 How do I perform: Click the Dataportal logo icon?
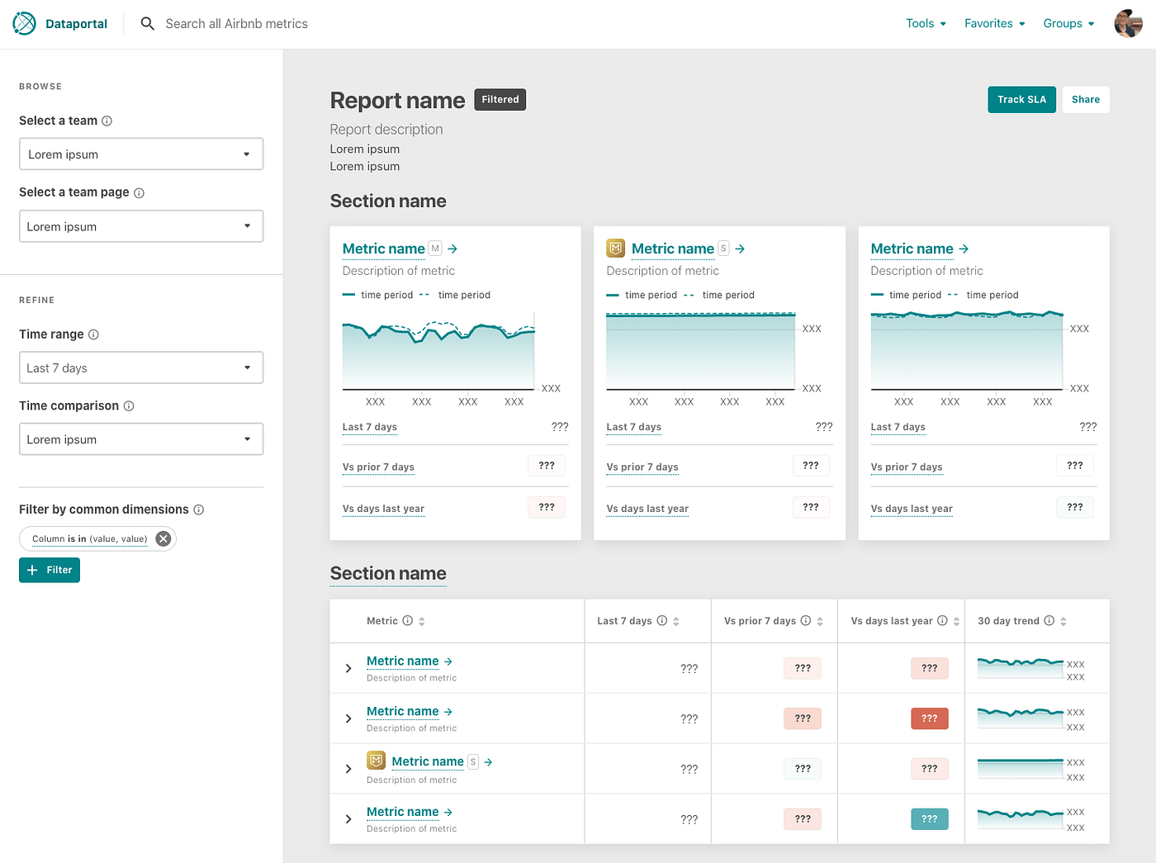[25, 24]
